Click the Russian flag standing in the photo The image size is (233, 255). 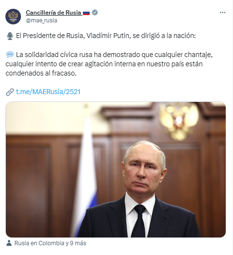click(x=86, y=171)
